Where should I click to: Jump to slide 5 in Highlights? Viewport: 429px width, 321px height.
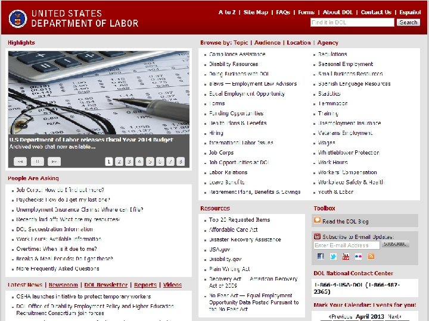(150, 162)
